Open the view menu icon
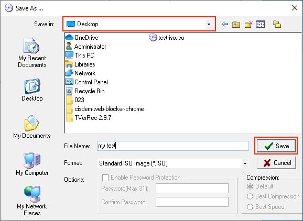Image resolution: width=303 pixels, height=221 pixels. coord(261,24)
